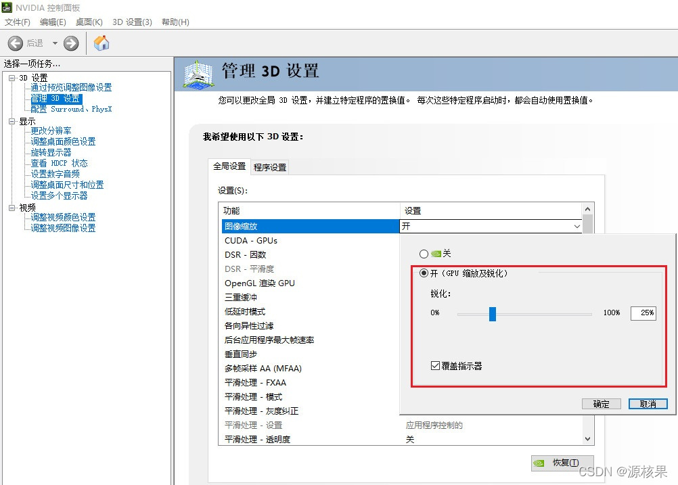Open the 3D 设置(3) menu

(133, 22)
